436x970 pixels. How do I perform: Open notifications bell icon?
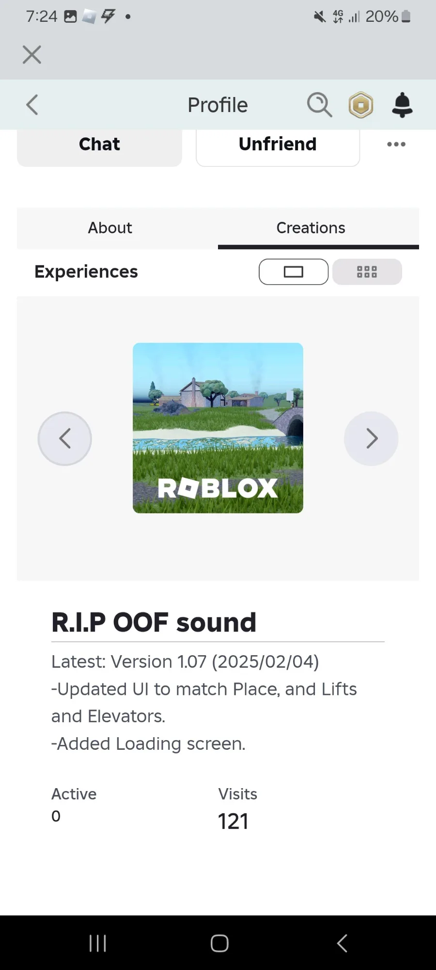[402, 105]
